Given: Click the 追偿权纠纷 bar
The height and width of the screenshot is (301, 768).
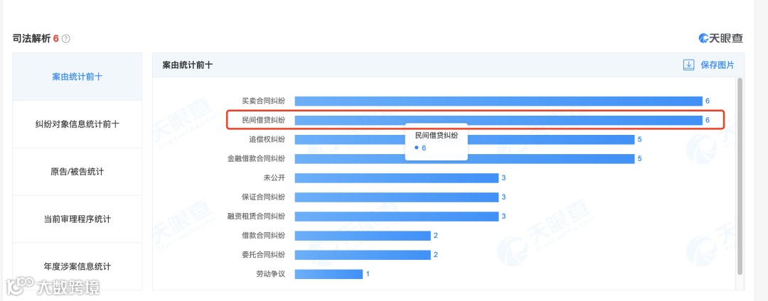Looking at the screenshot, I should [x=465, y=140].
